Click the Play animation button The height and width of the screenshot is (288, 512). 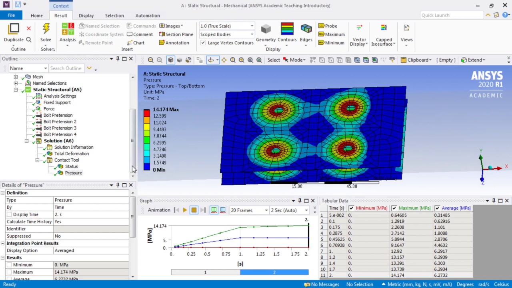click(x=185, y=210)
